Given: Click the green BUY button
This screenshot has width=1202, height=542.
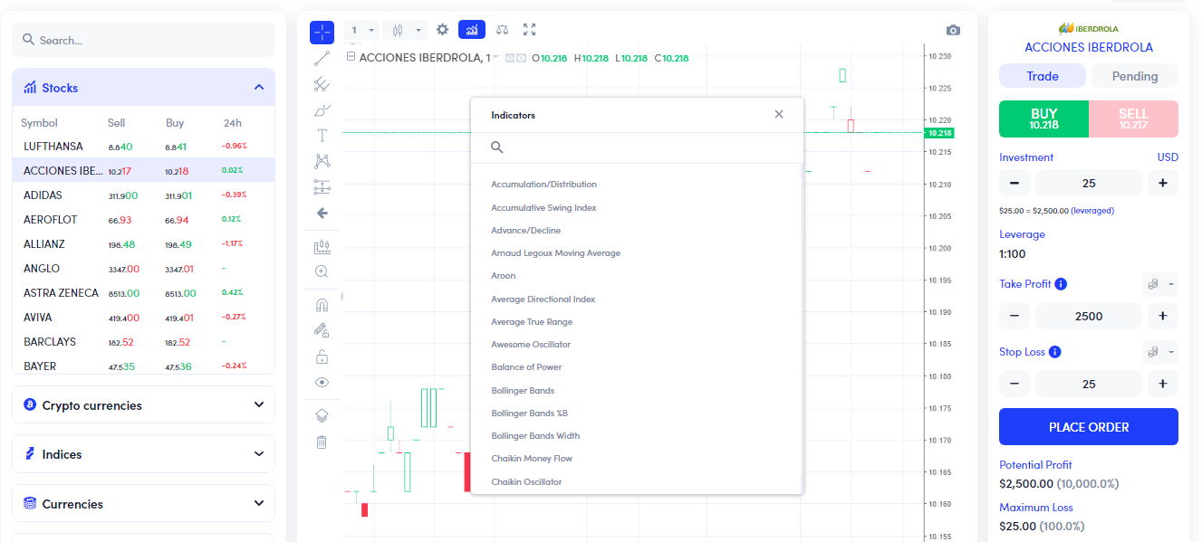Looking at the screenshot, I should point(1043,119).
